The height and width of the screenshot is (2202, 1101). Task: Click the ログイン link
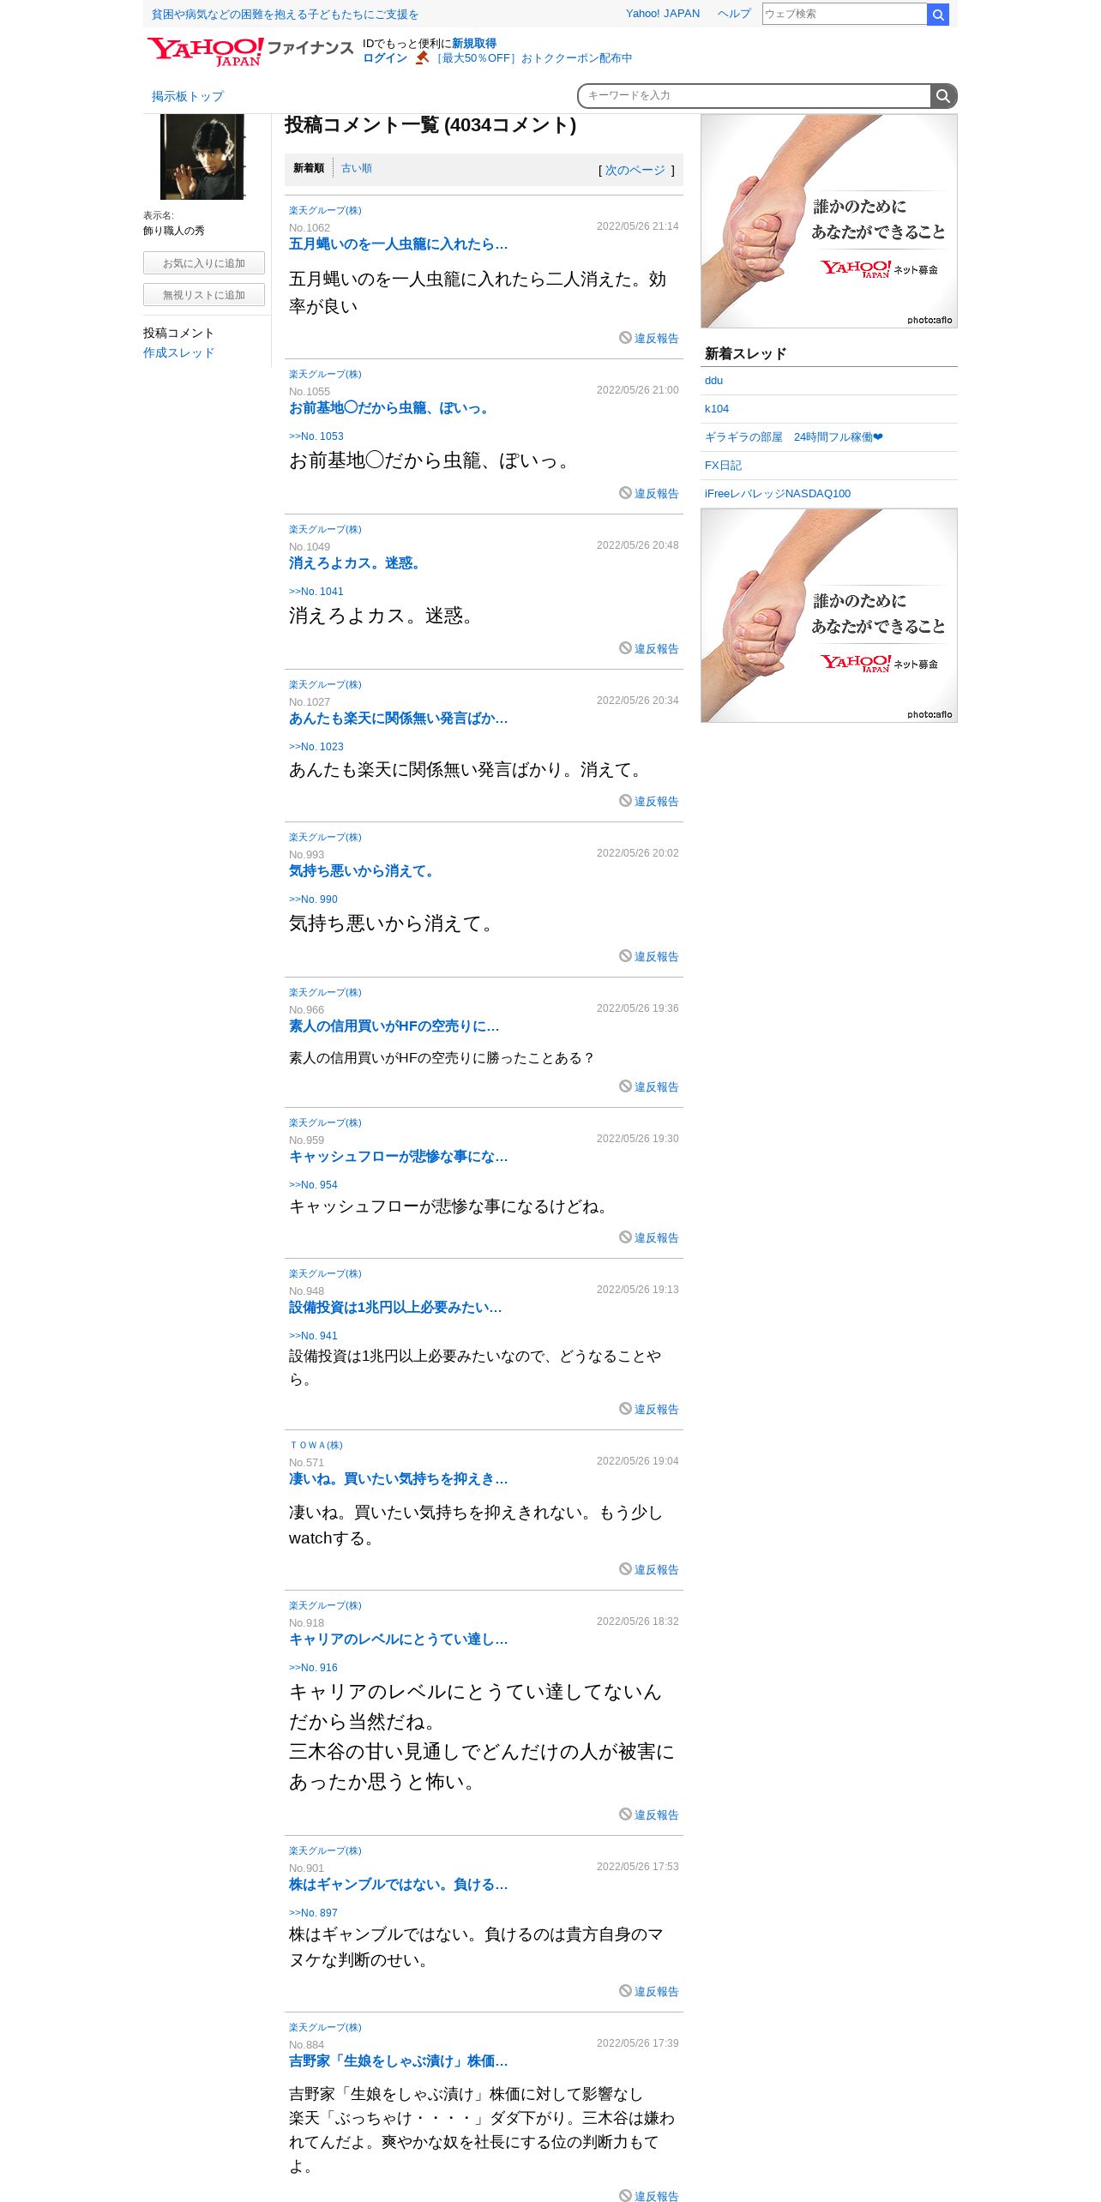pyautogui.click(x=385, y=58)
